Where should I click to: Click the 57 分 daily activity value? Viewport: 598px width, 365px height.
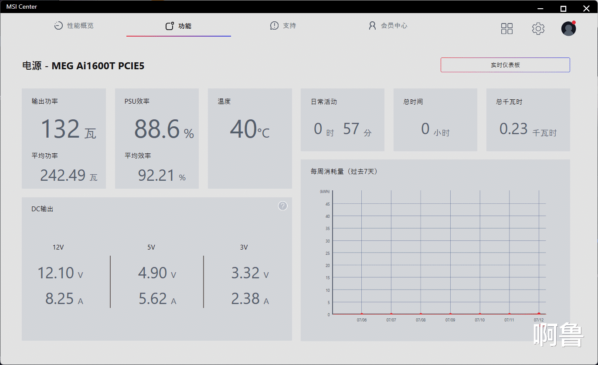point(357,129)
